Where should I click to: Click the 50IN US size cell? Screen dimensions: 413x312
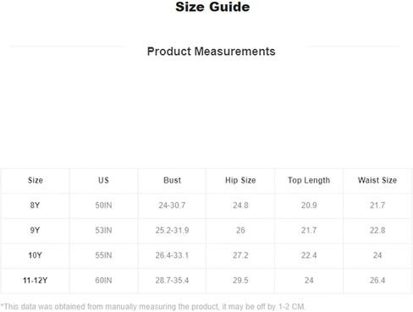[103, 205]
